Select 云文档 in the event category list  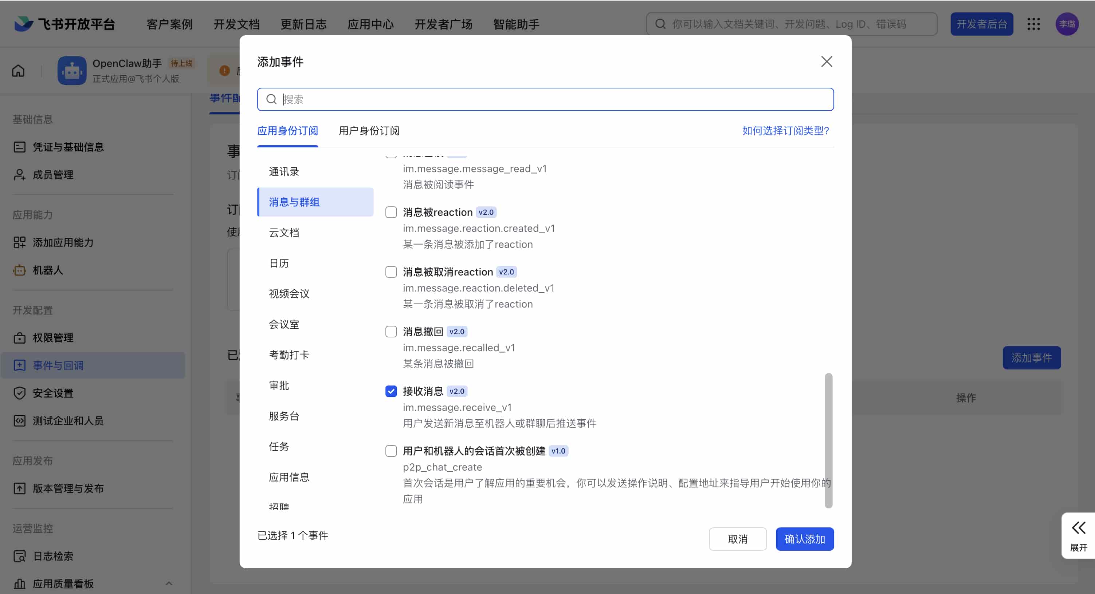284,232
